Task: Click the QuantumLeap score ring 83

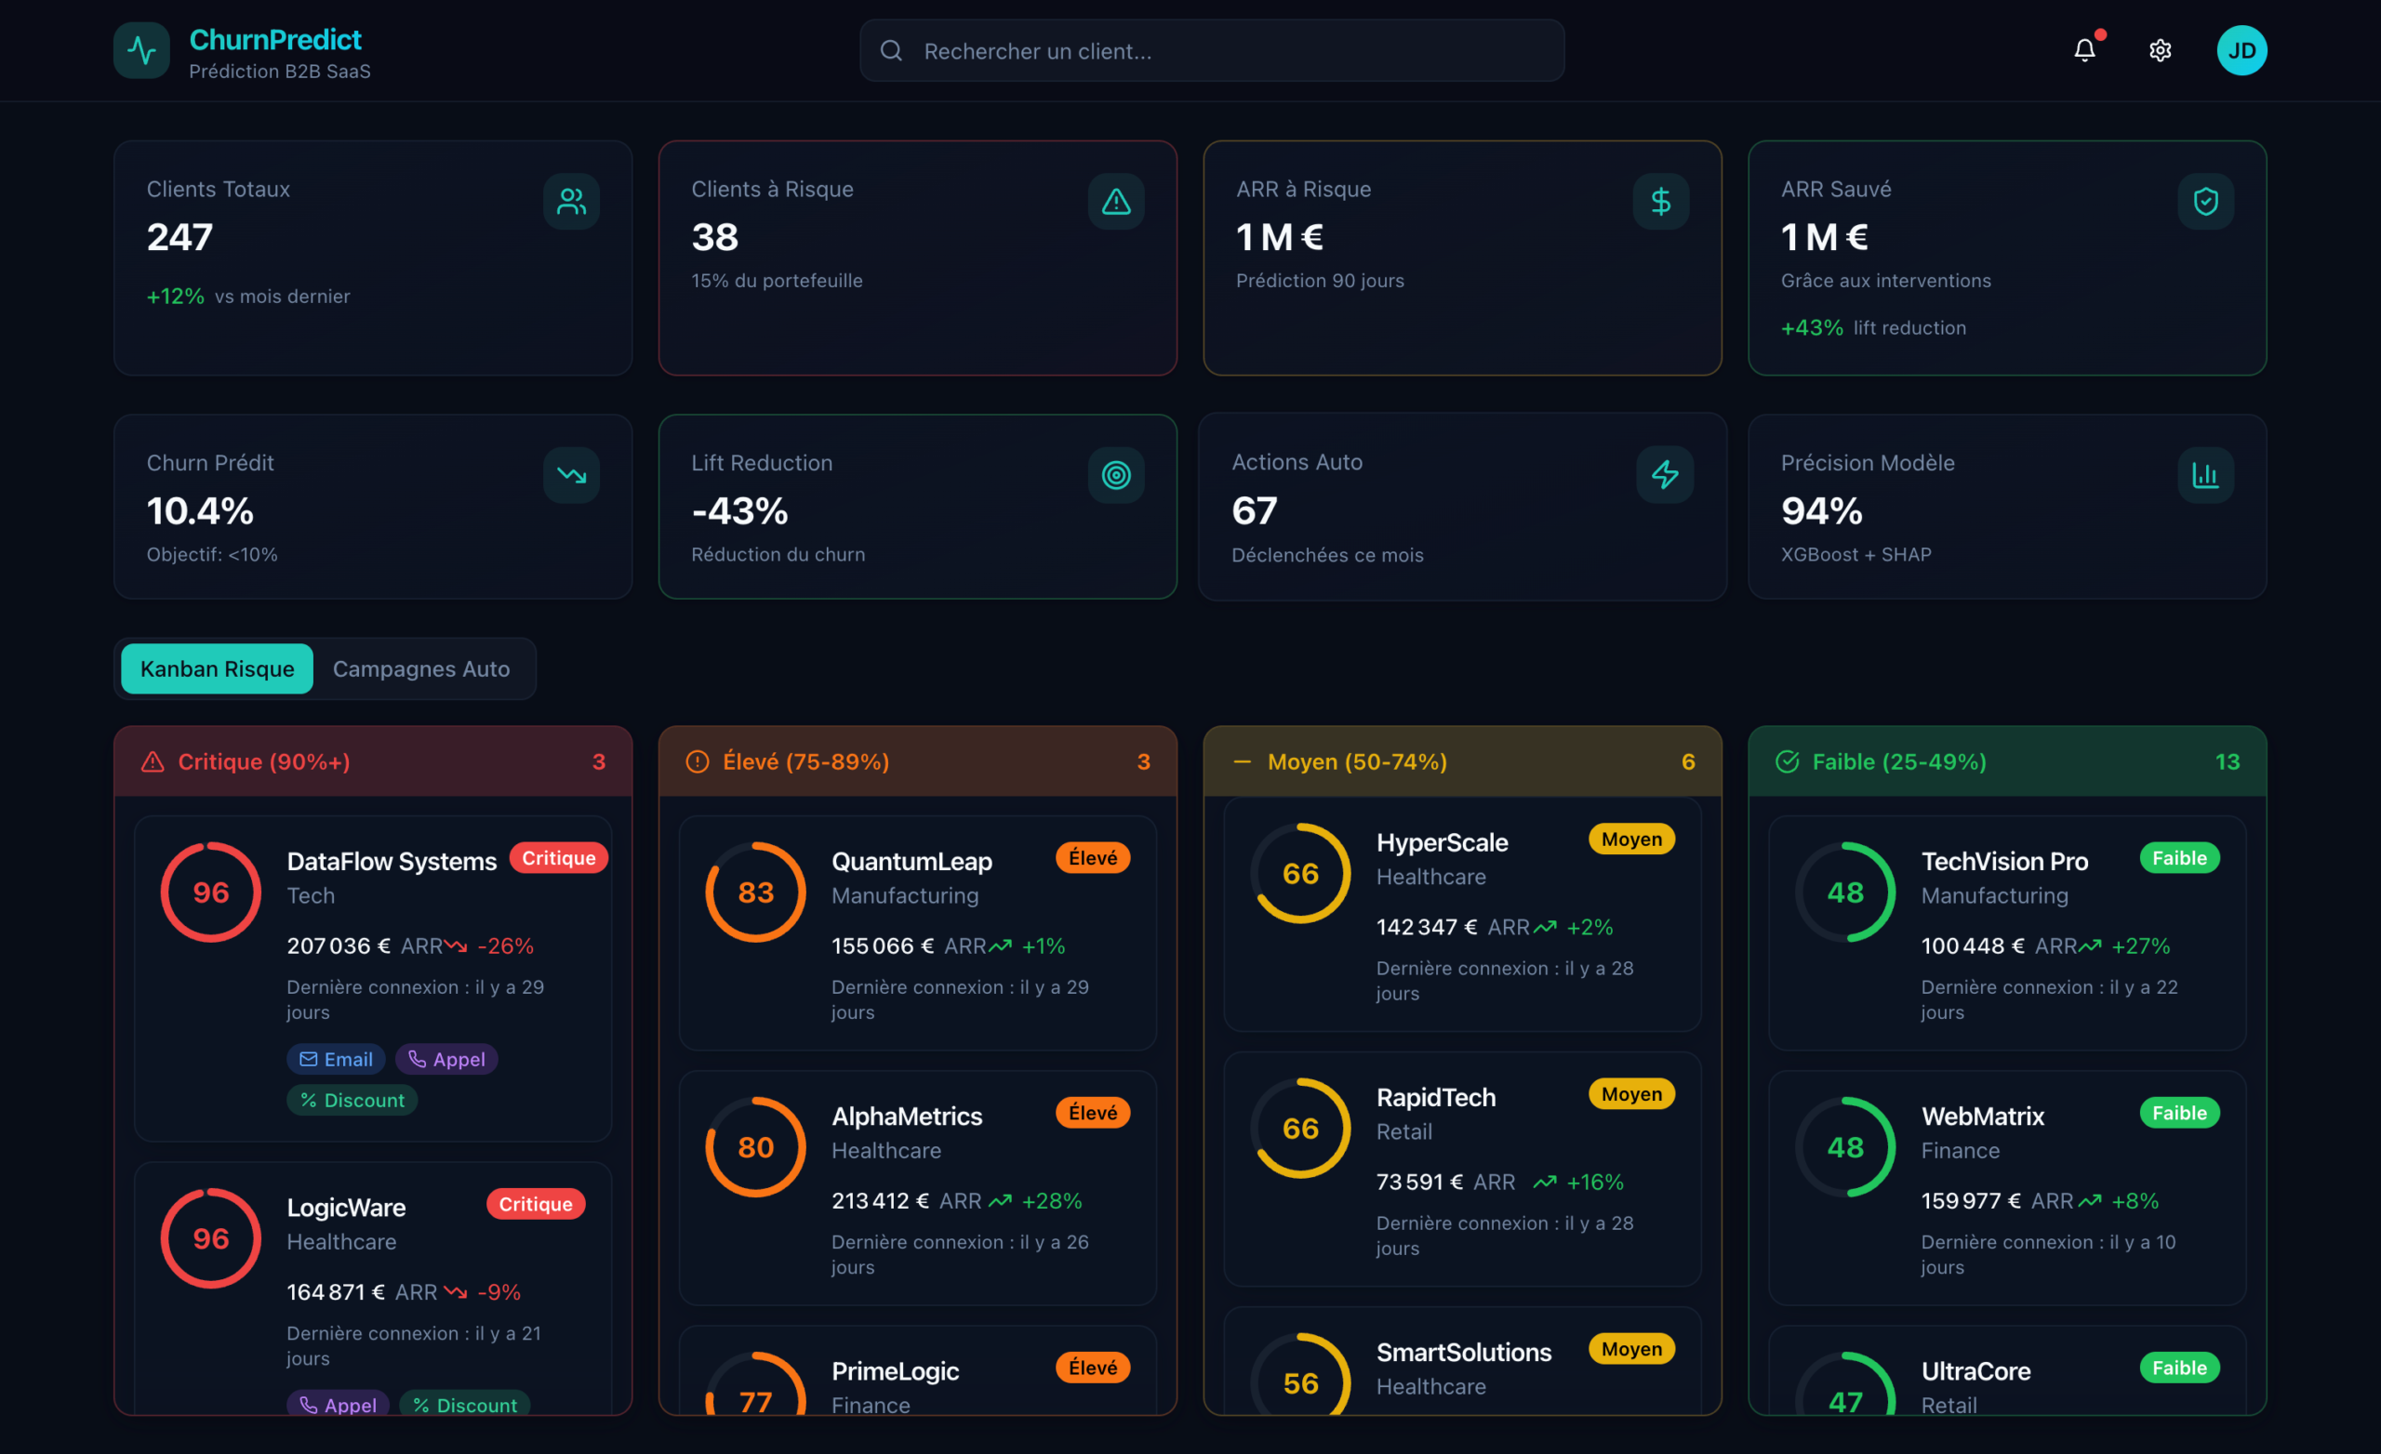Action: click(754, 892)
